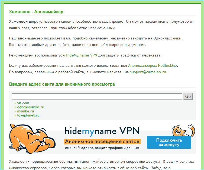Click the support@cameleo.ru email link
This screenshot has width=204, height=170.
(148, 72)
